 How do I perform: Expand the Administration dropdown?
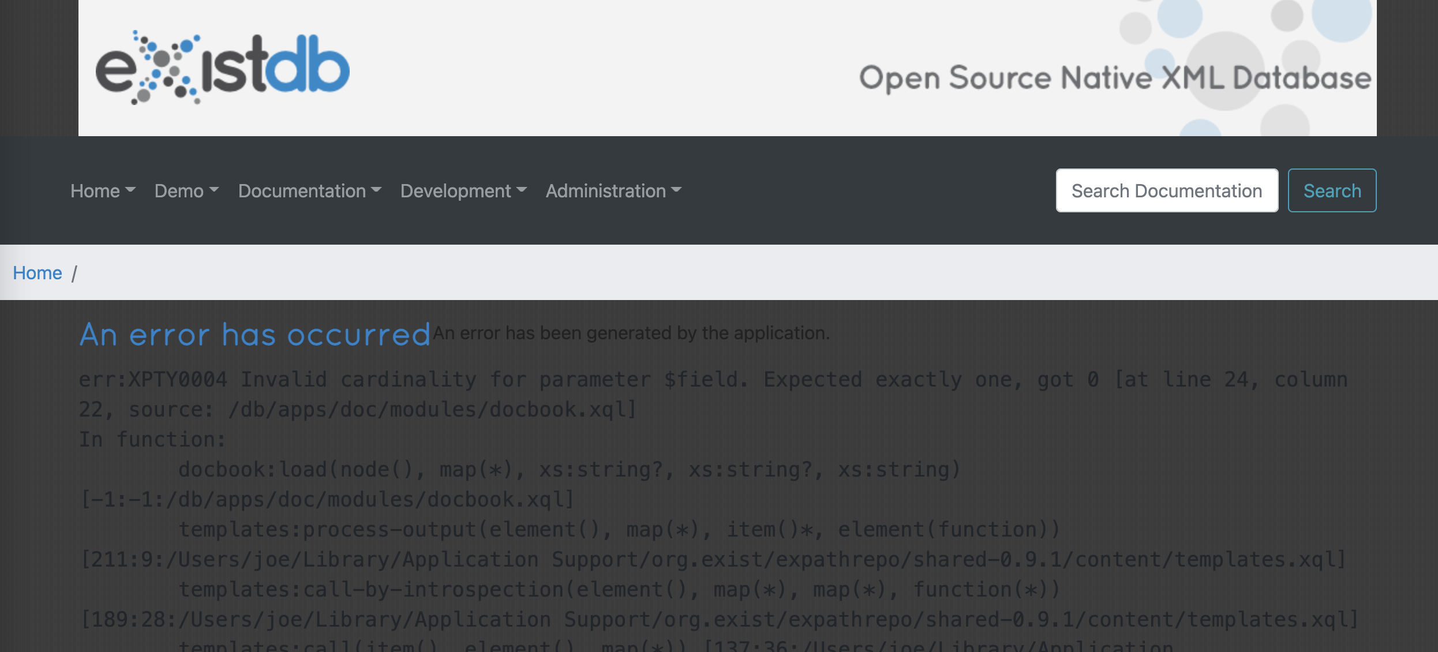(x=606, y=191)
